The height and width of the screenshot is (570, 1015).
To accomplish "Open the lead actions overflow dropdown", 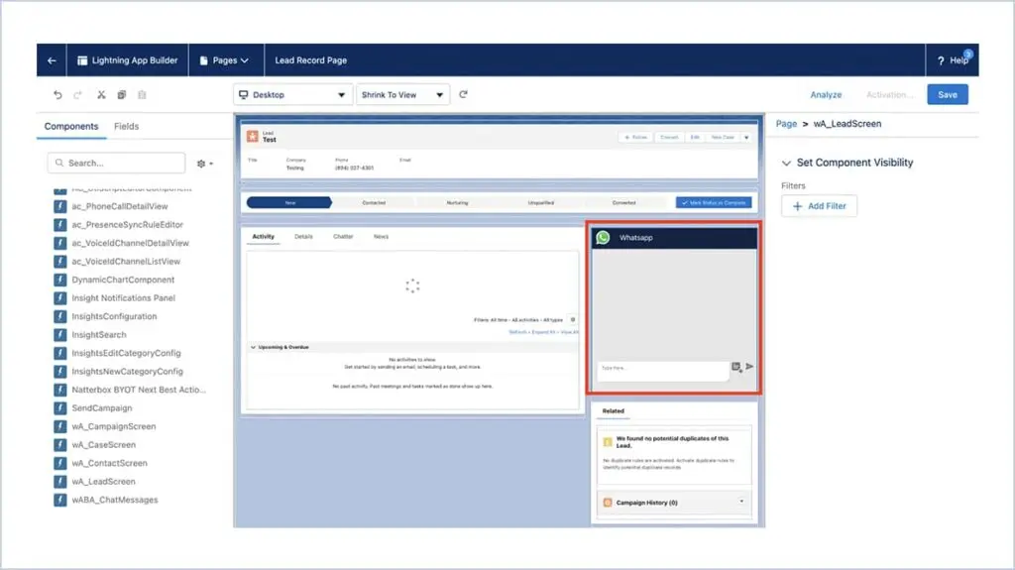I will tap(746, 138).
